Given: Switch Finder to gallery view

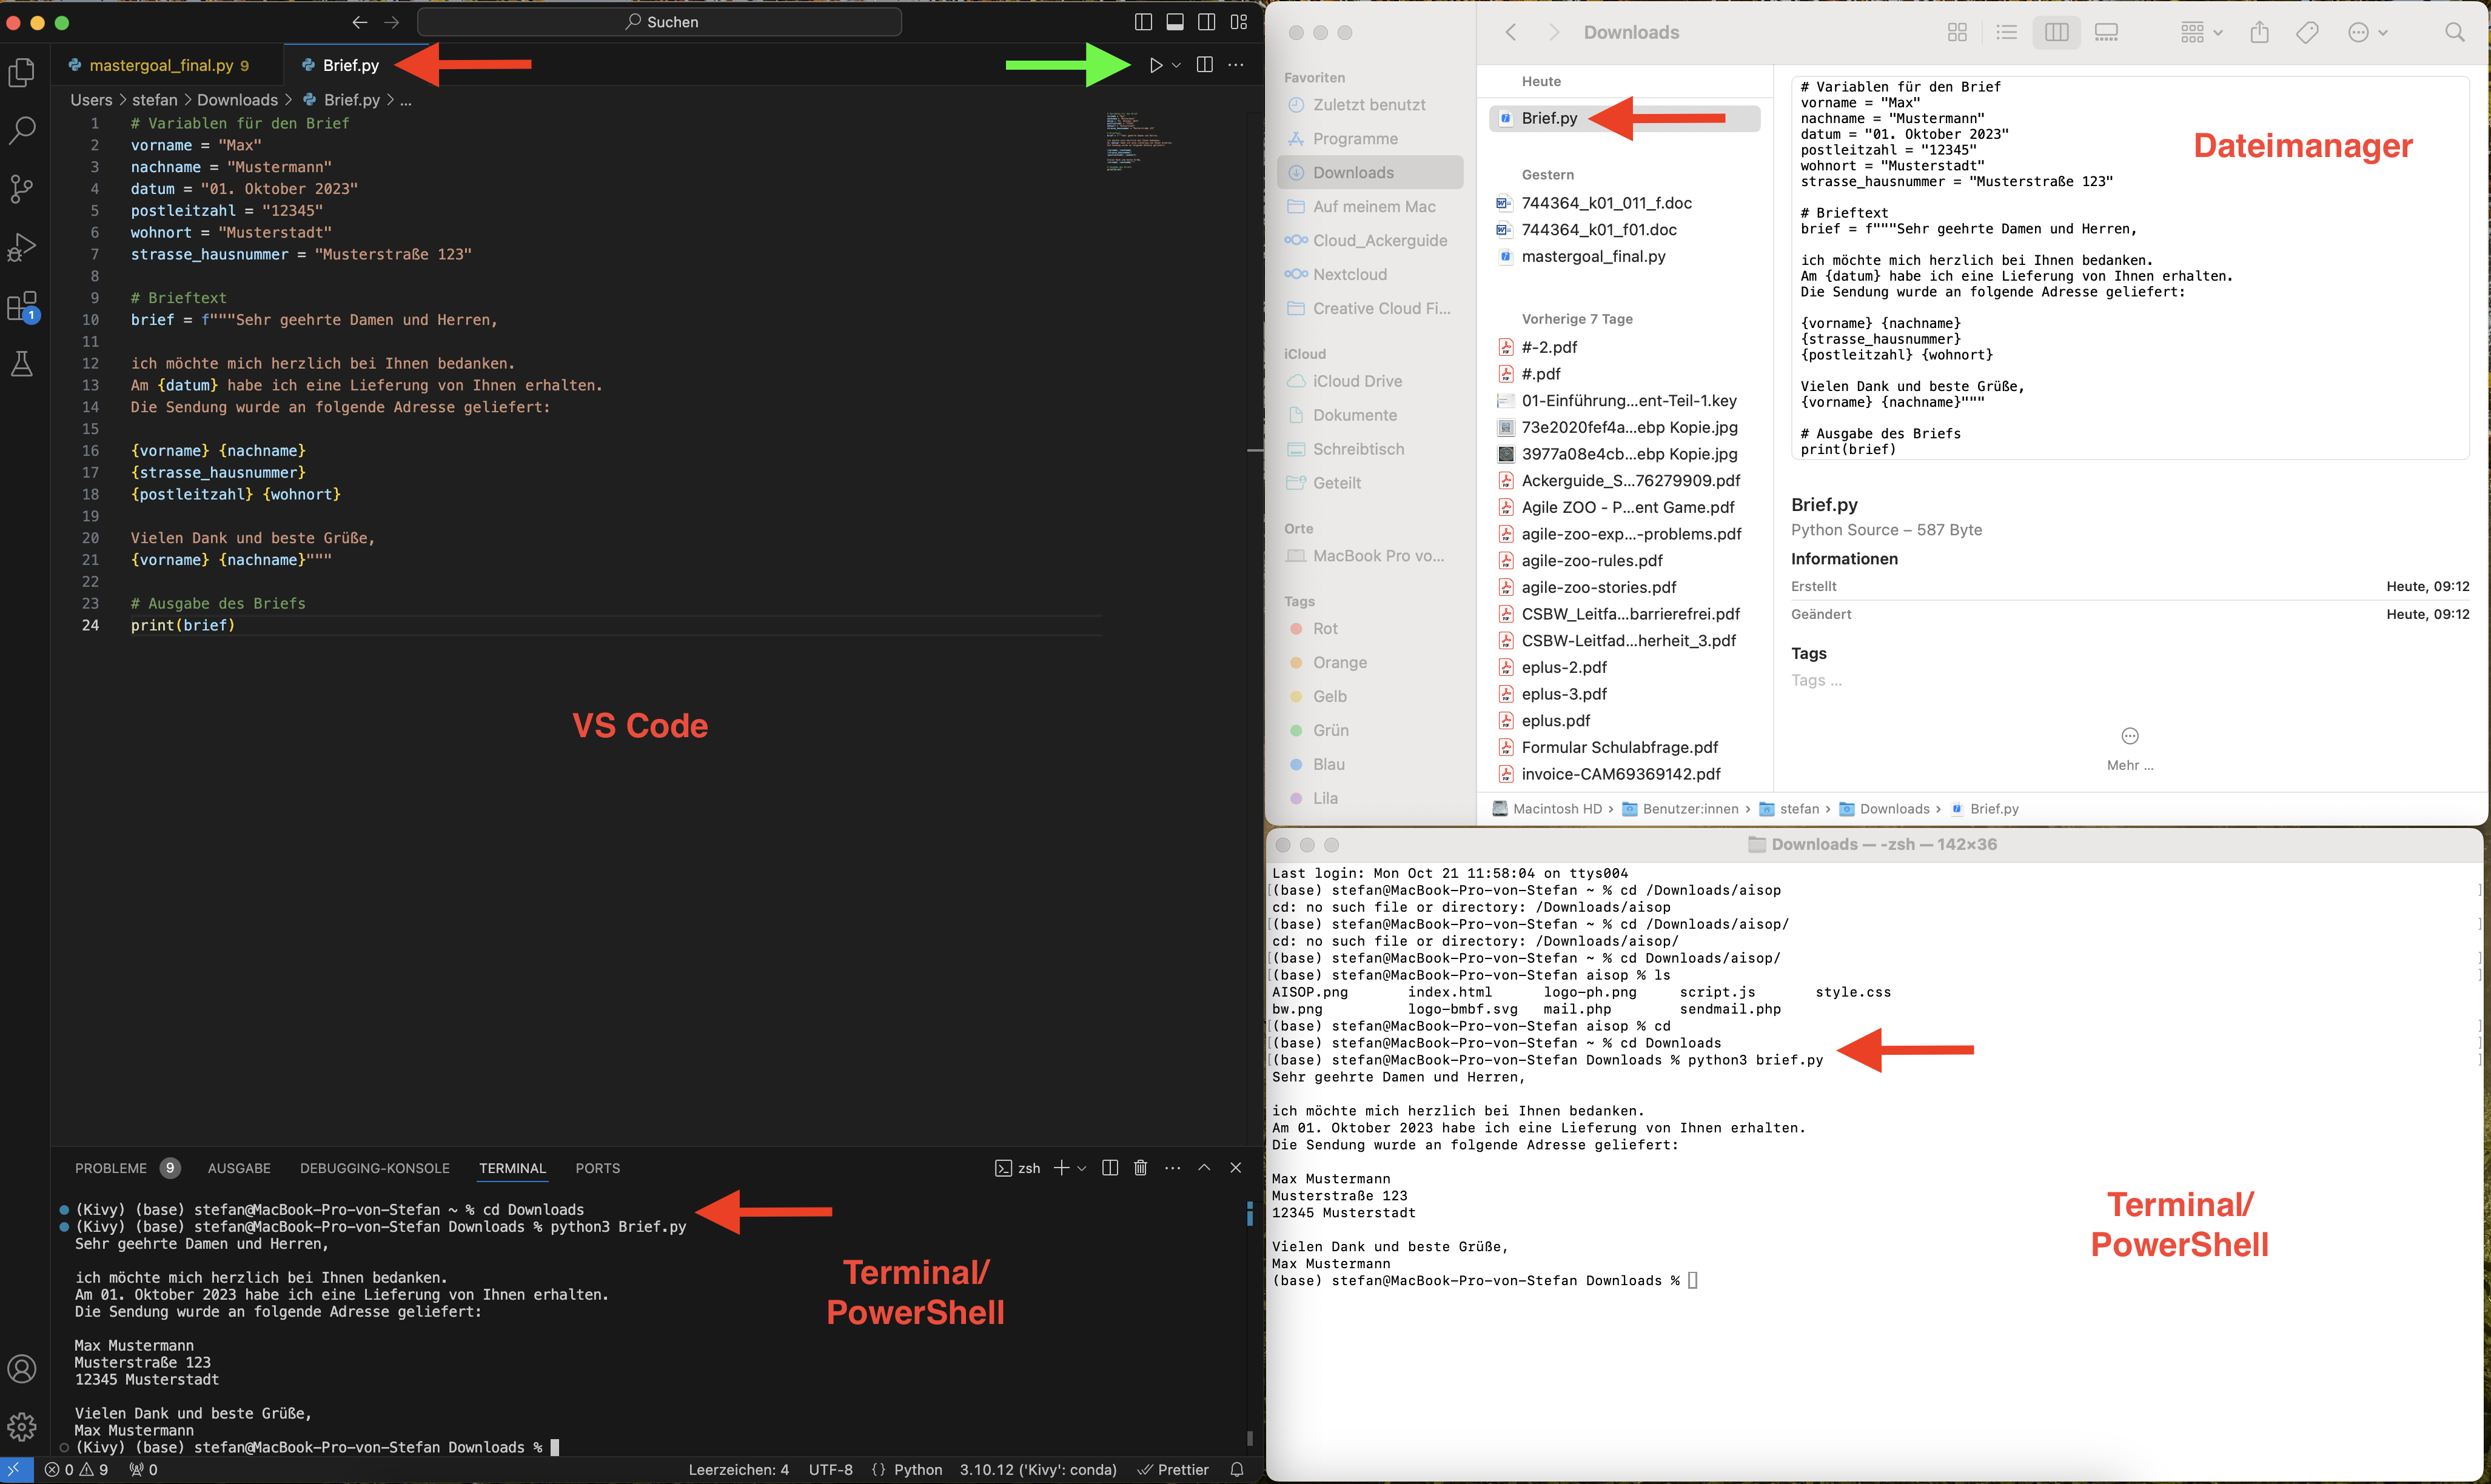Looking at the screenshot, I should coord(2106,32).
